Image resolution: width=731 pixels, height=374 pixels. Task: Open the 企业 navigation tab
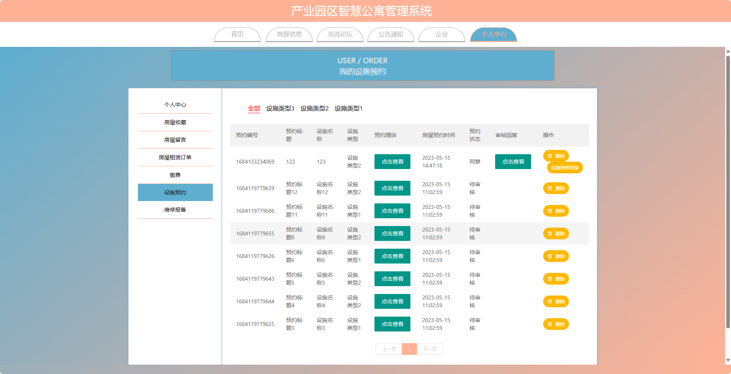442,34
